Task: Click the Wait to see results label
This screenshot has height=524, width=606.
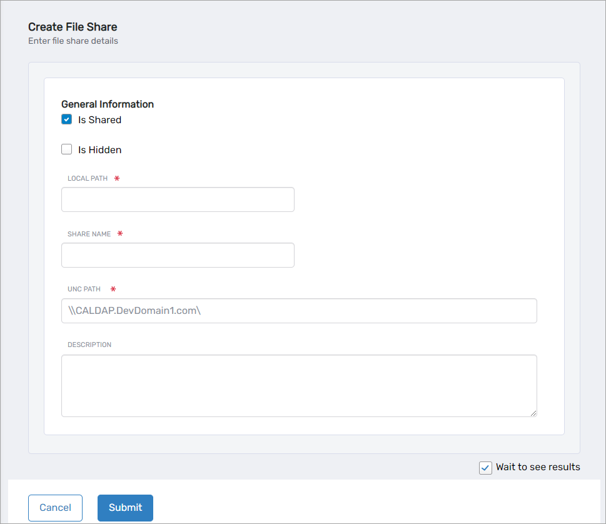Action: (x=538, y=467)
